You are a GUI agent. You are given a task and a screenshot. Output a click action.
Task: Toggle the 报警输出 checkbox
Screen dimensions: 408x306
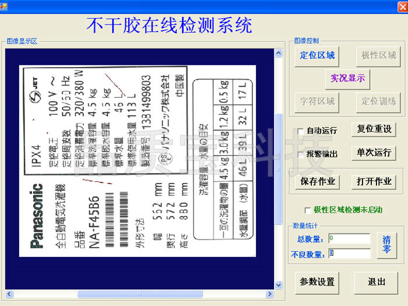pos(301,154)
